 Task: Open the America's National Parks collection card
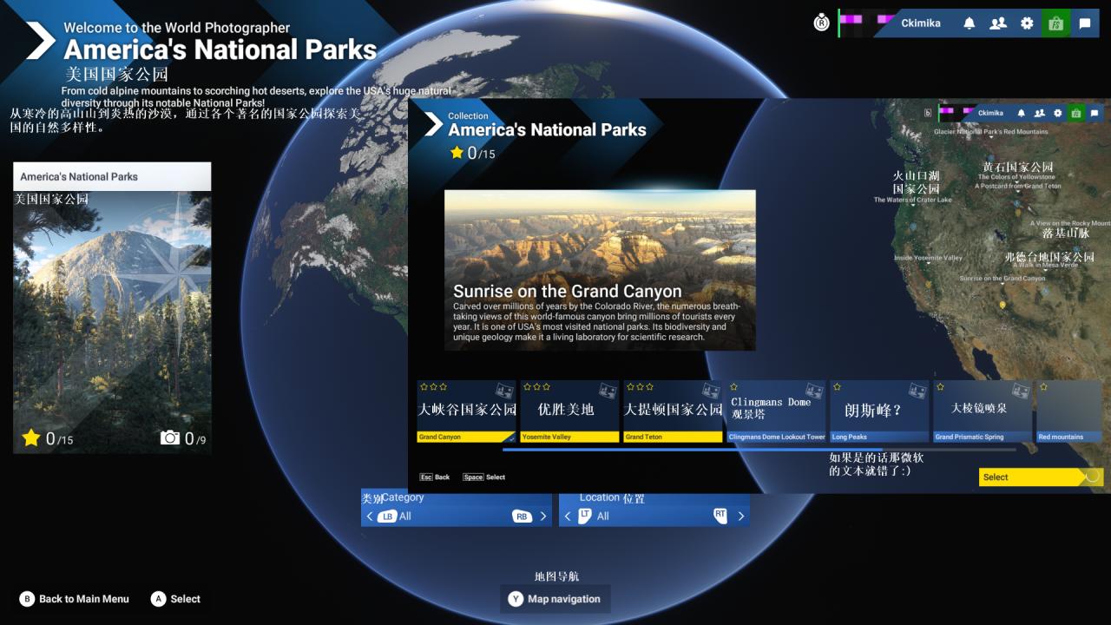pos(112,307)
